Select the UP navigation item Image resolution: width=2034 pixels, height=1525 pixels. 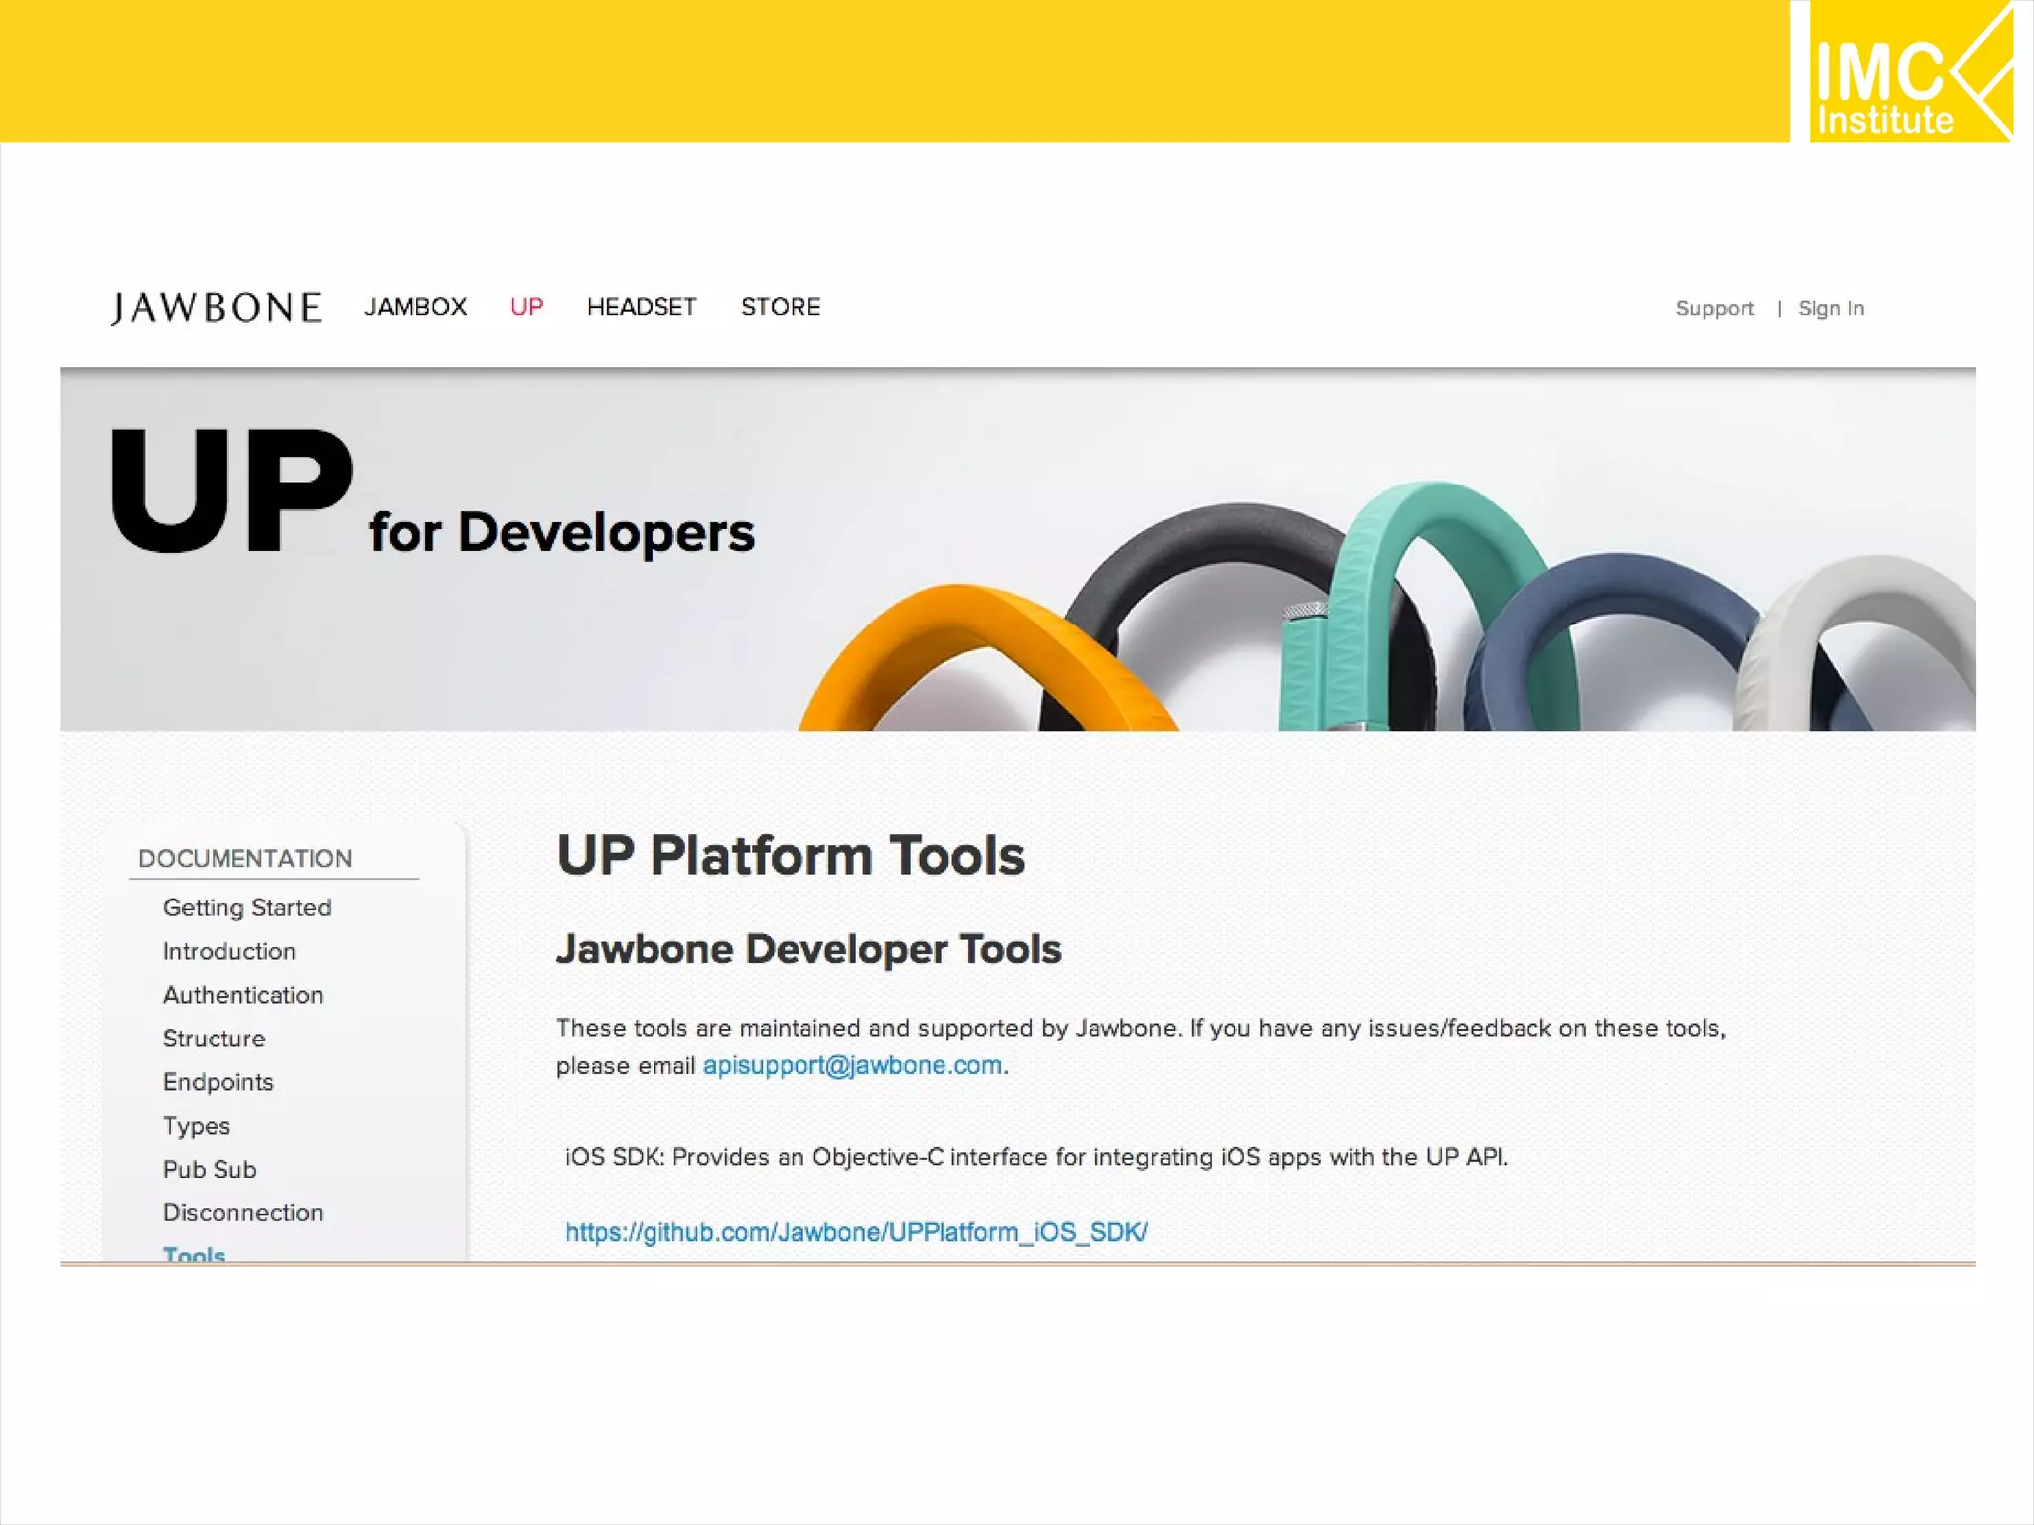[x=526, y=307]
